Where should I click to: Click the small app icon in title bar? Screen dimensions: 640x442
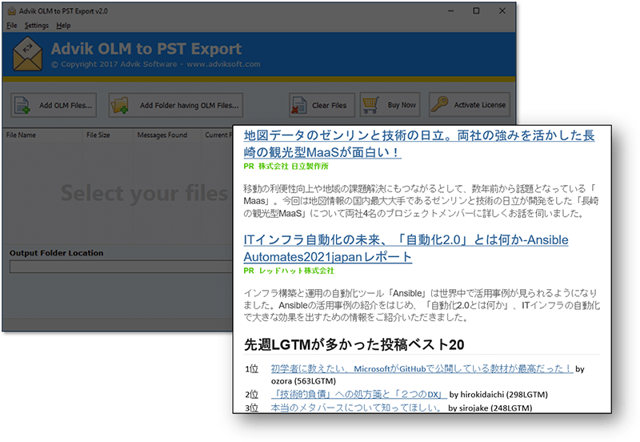click(x=12, y=11)
